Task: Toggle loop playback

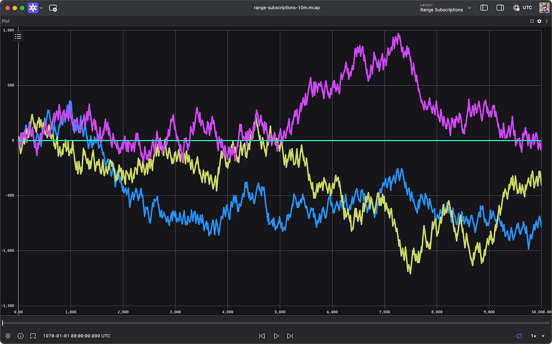Action: click(519, 336)
